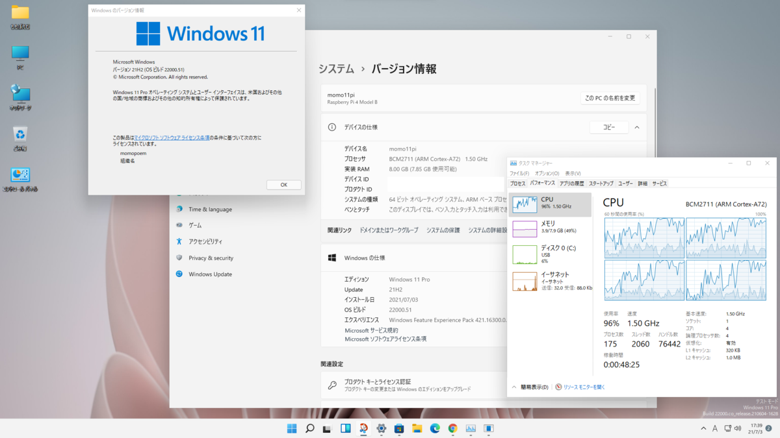Open システムの保護 link
The height and width of the screenshot is (438, 780).
443,230
